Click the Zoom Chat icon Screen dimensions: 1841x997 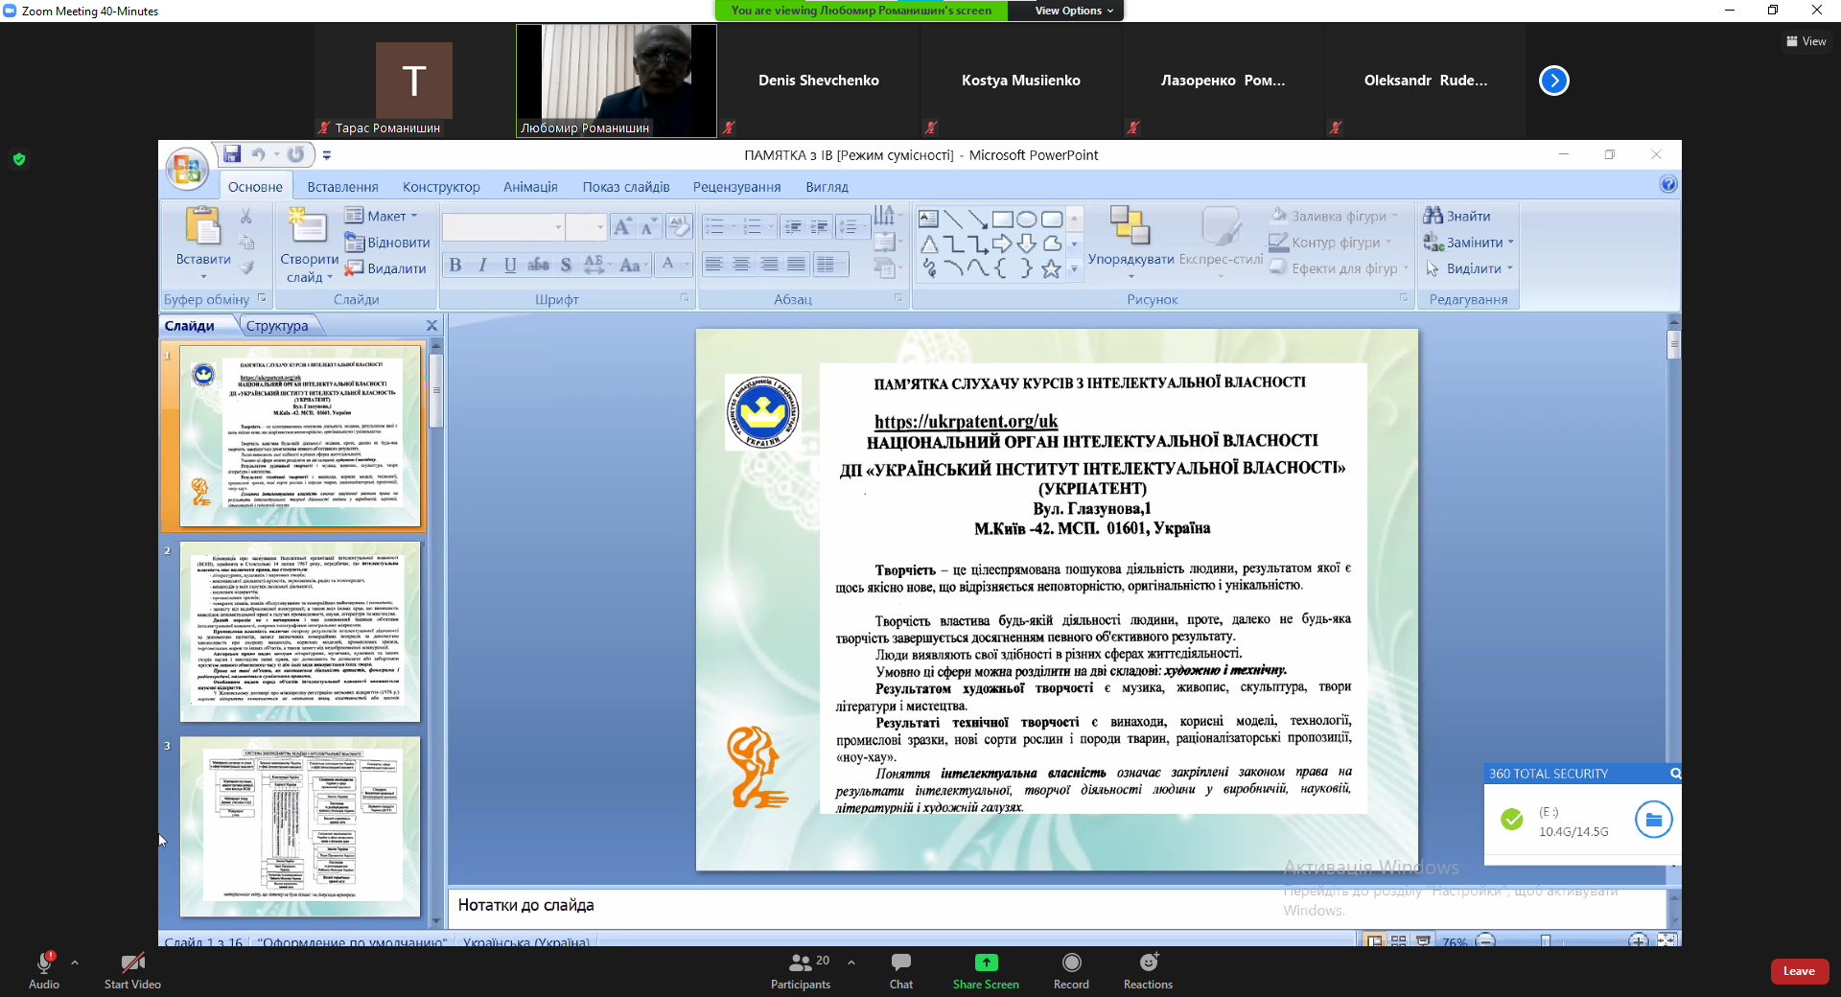[900, 962]
